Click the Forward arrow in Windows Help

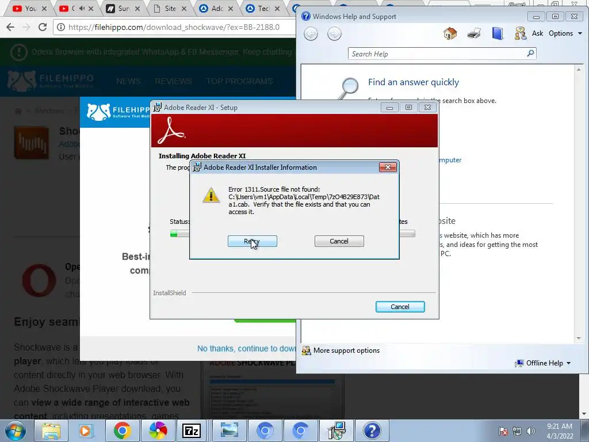(x=334, y=34)
